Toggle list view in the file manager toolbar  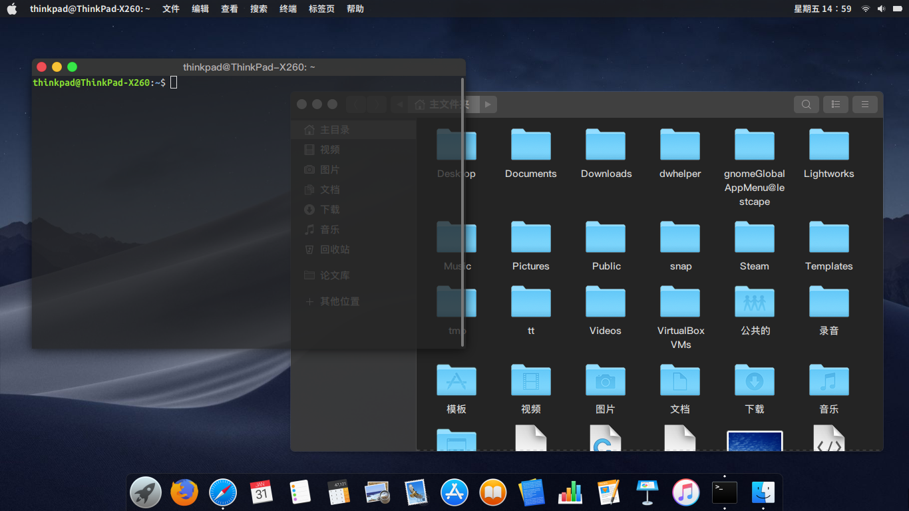(835, 104)
